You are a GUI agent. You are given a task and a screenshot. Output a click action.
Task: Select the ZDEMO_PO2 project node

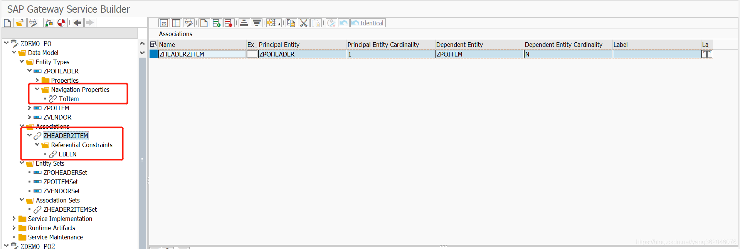37,246
